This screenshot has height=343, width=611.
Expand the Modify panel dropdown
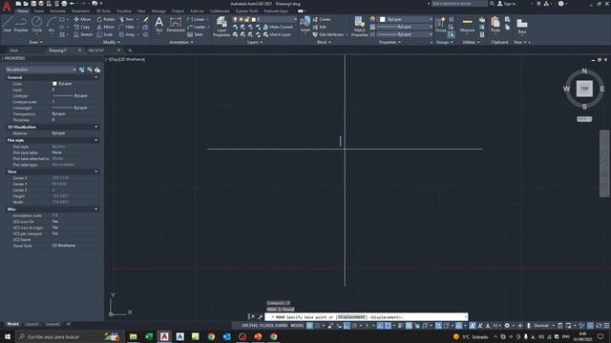[x=111, y=42]
